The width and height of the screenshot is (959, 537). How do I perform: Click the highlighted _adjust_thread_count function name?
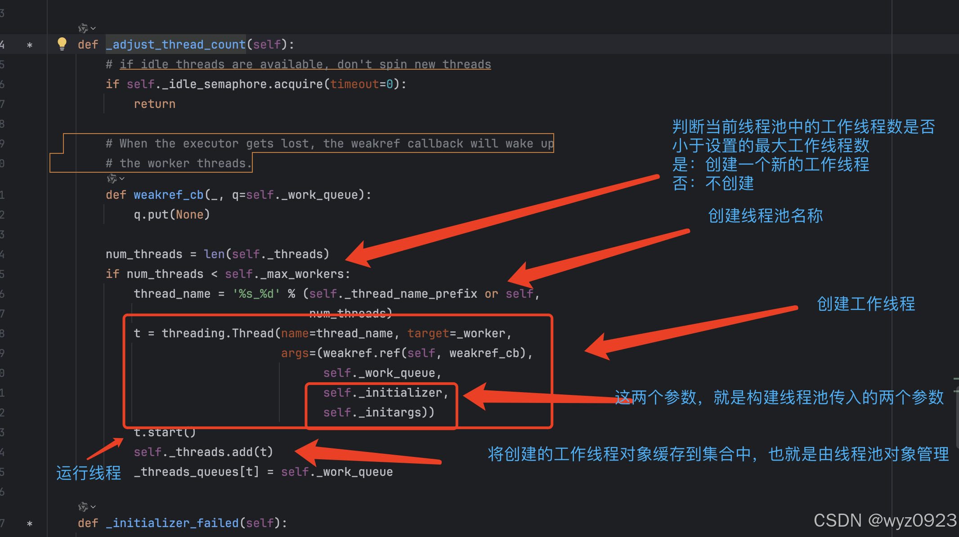(x=175, y=45)
